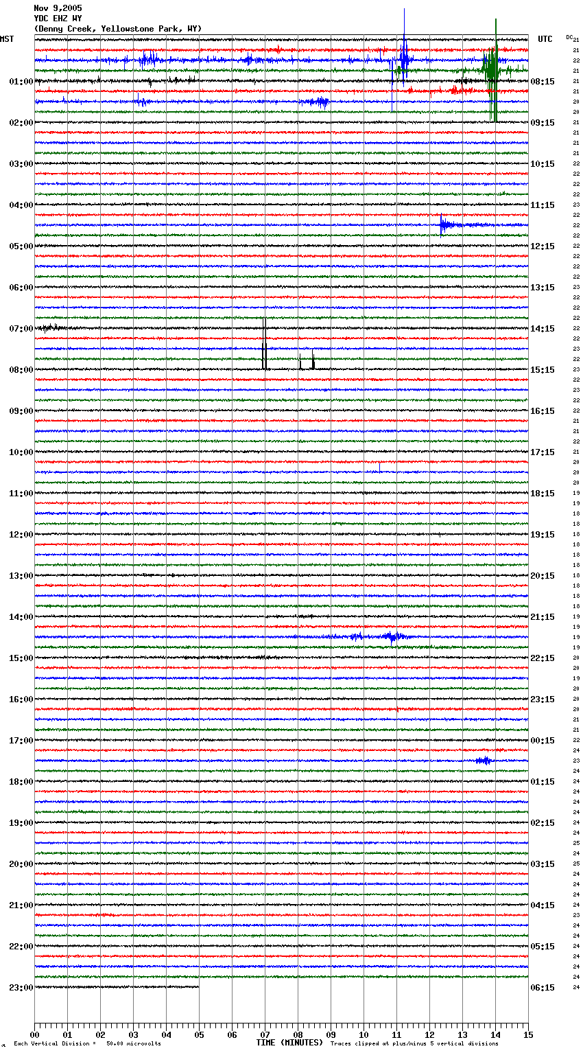
Task: Select the "12:00" MST hour label
Action: point(21,535)
